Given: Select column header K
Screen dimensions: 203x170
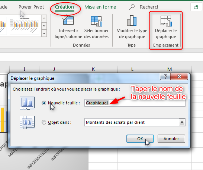Looking at the screenshot, I should [93, 69].
